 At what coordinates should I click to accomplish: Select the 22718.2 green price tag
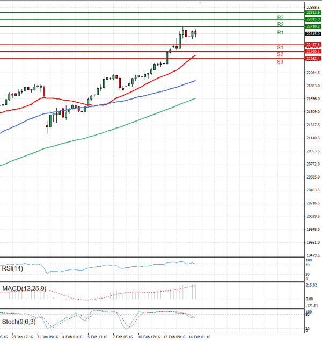click(x=313, y=26)
